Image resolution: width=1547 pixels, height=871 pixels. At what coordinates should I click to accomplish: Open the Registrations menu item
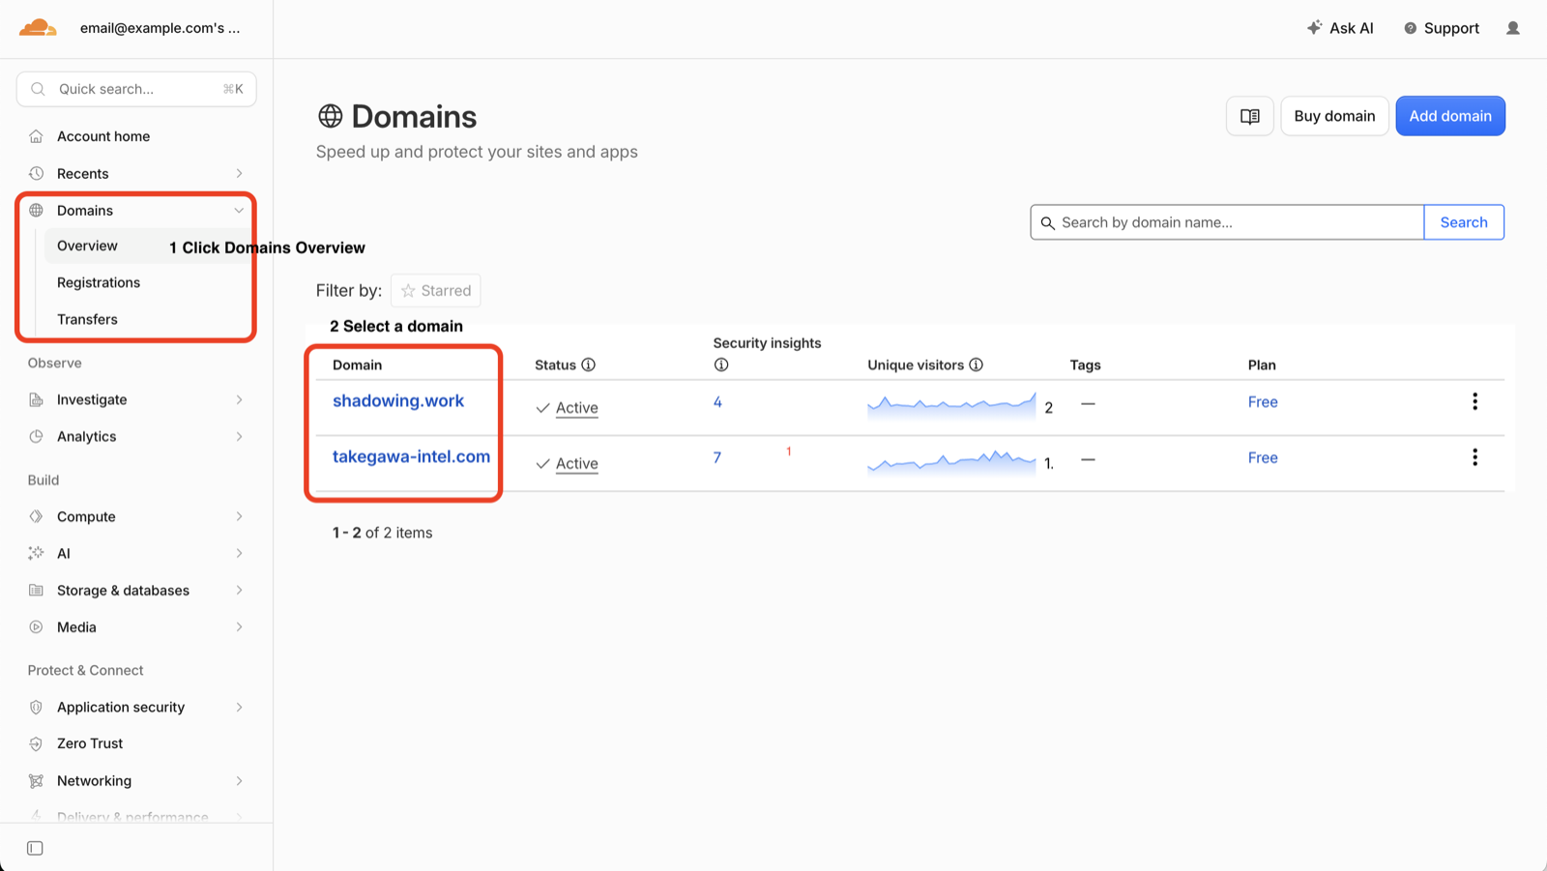coord(99,282)
